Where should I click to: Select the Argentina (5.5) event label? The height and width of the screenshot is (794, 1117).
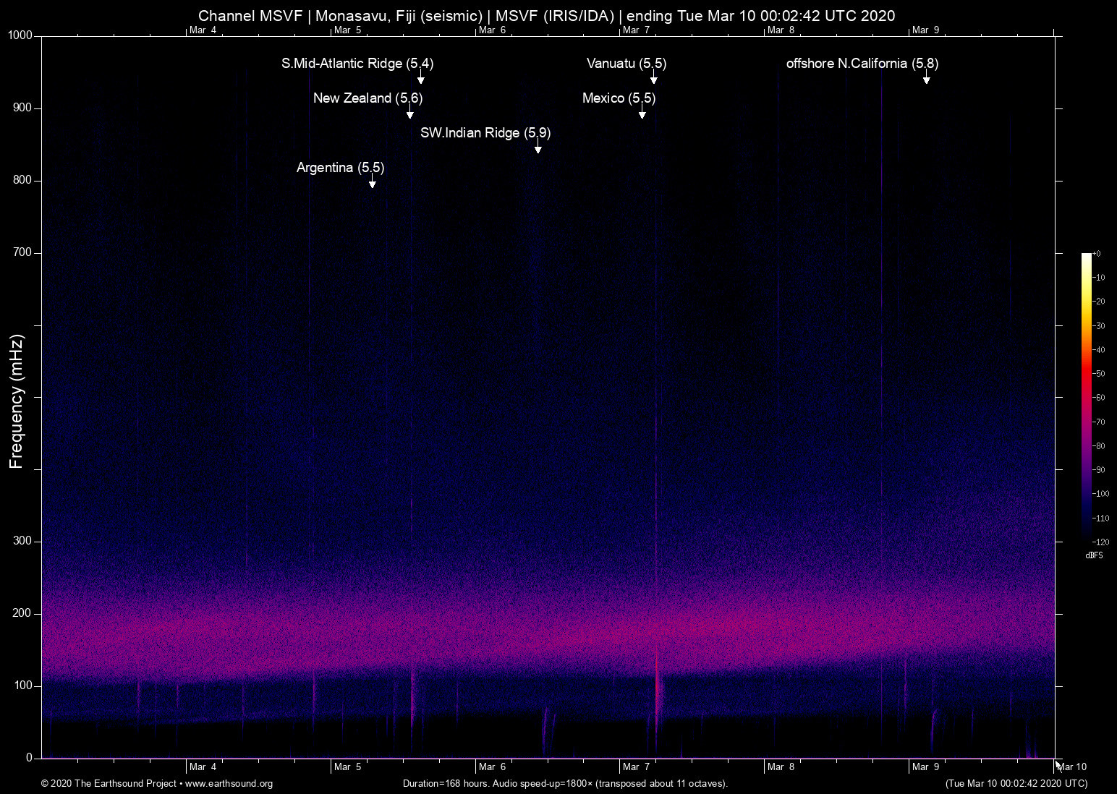(x=341, y=168)
